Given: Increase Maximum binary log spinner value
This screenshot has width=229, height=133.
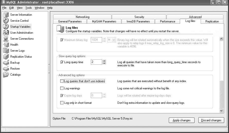Looking at the screenshot, I should pyautogui.click(x=104, y=38).
